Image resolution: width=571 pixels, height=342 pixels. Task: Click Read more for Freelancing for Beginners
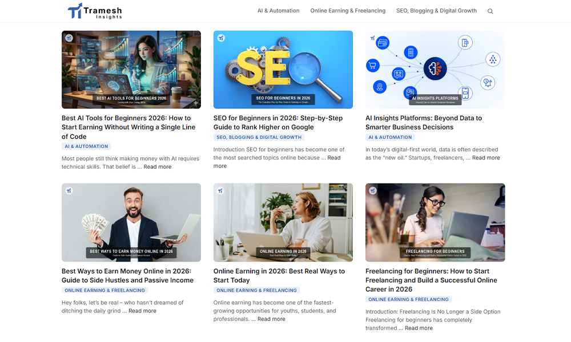419,328
